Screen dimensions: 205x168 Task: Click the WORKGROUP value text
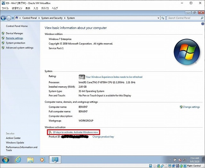click(x=86, y=121)
